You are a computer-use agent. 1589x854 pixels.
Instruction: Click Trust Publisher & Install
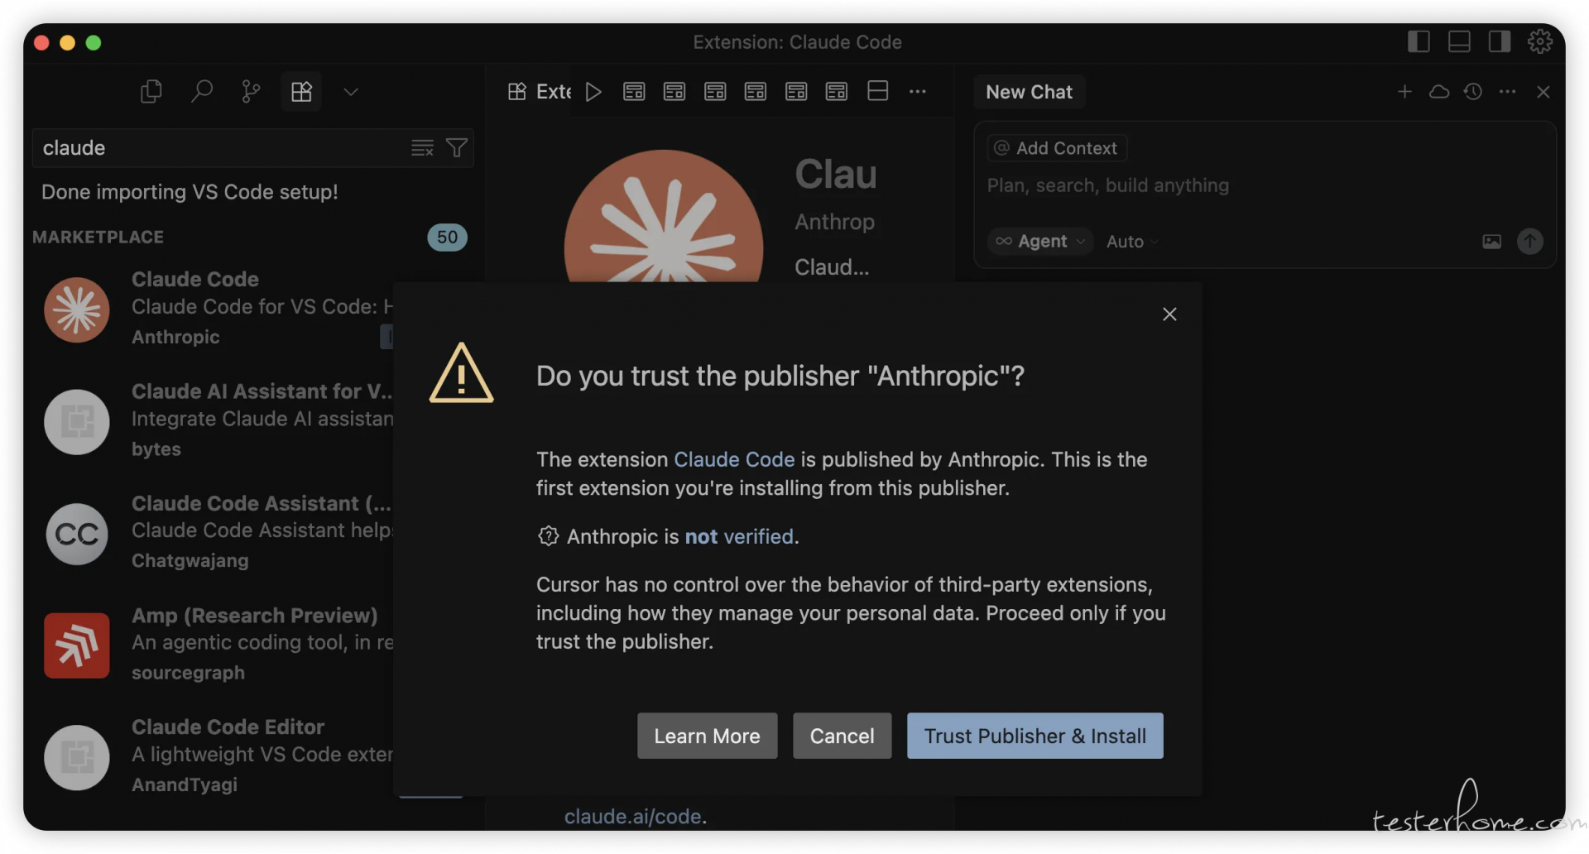tap(1035, 736)
